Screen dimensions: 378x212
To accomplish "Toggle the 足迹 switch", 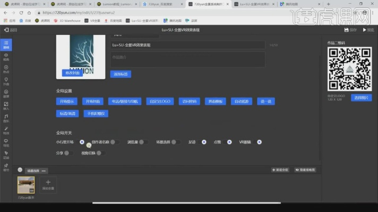I will coord(201,142).
